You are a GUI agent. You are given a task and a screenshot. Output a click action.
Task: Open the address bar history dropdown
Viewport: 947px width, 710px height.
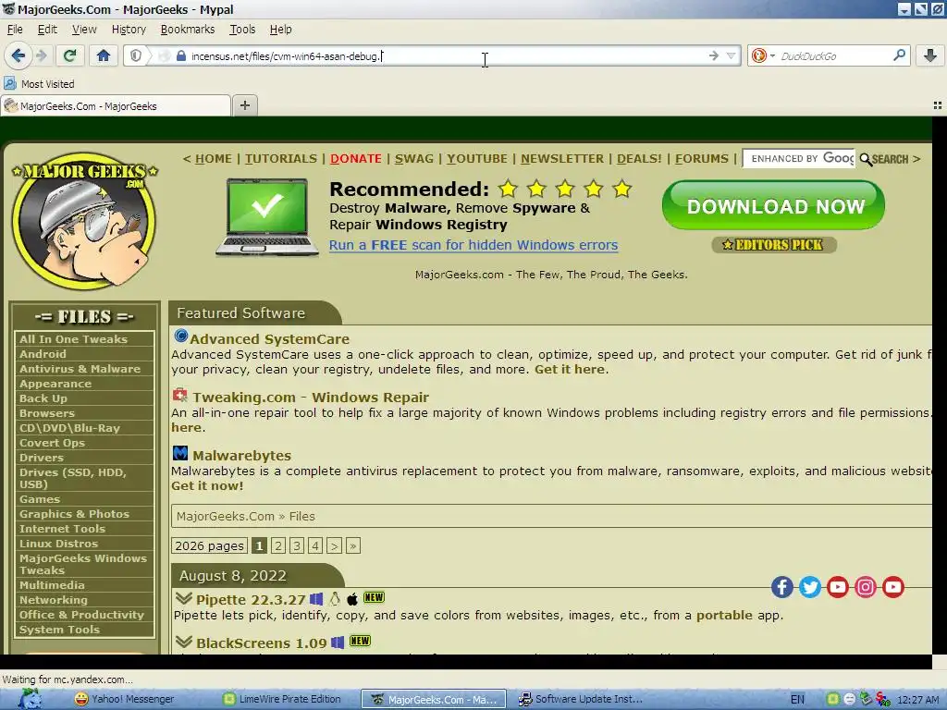pyautogui.click(x=731, y=56)
